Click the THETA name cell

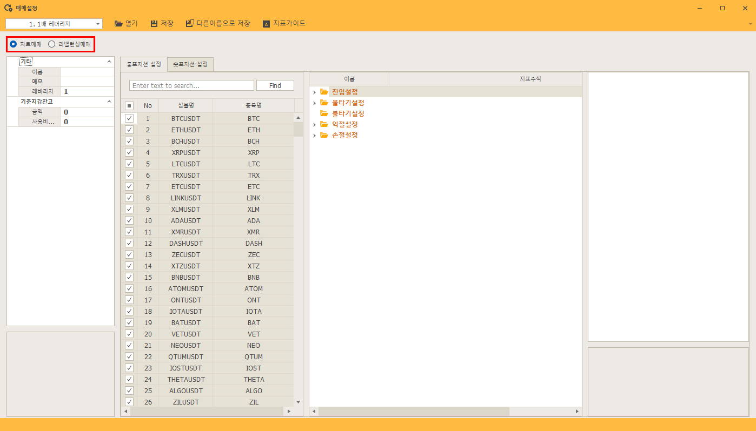coord(254,379)
